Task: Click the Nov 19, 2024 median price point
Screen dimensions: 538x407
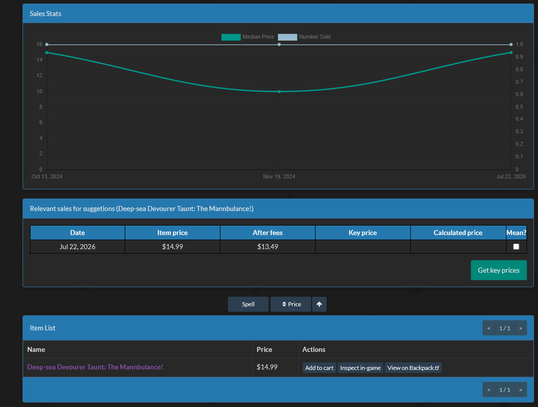Action: point(279,92)
